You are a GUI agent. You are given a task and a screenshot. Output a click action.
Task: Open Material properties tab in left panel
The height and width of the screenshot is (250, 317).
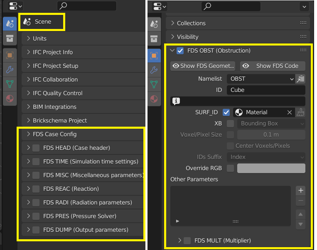10,99
